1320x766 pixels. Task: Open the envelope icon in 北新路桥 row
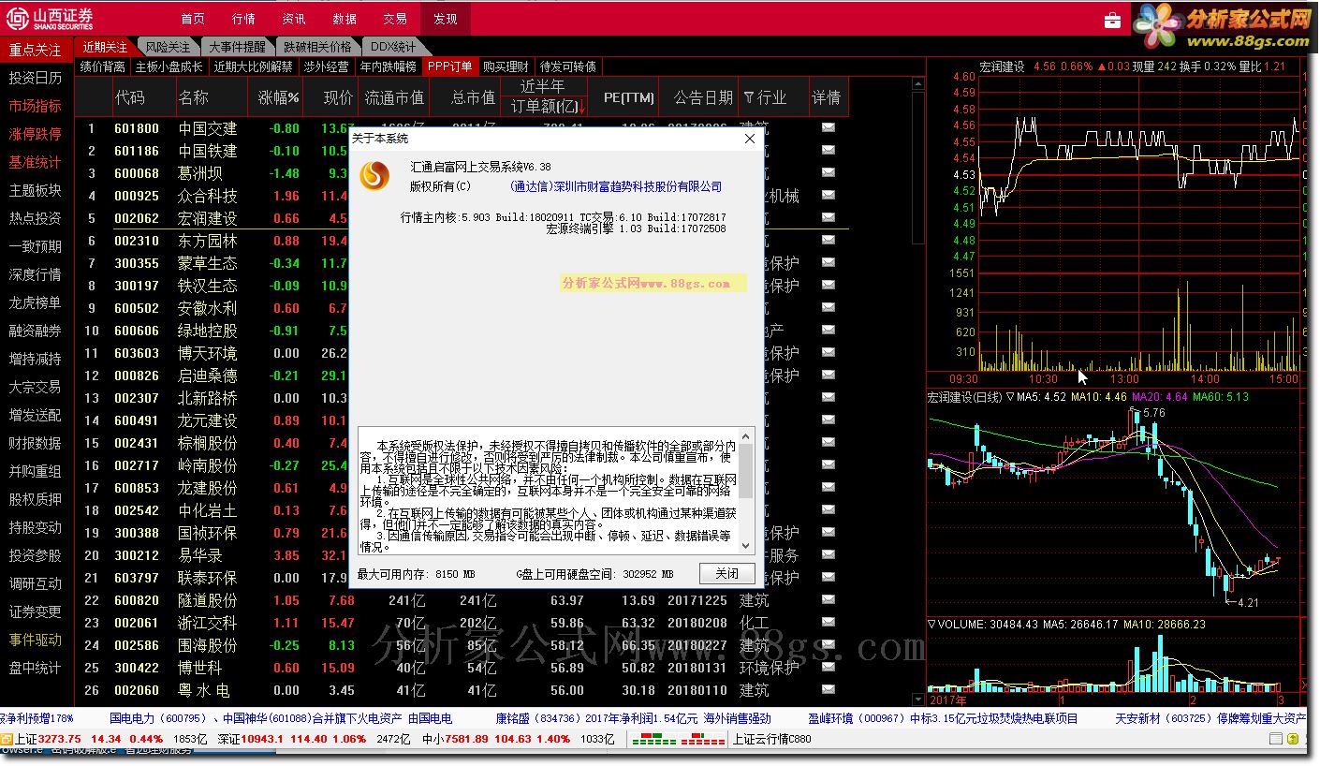pyautogui.click(x=828, y=398)
